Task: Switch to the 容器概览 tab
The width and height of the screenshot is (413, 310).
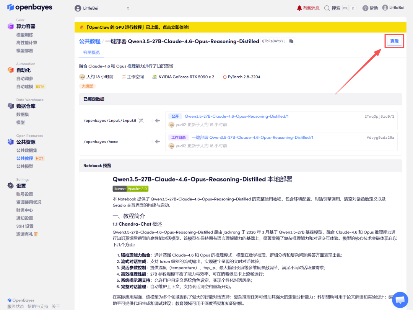Action: click(91, 52)
